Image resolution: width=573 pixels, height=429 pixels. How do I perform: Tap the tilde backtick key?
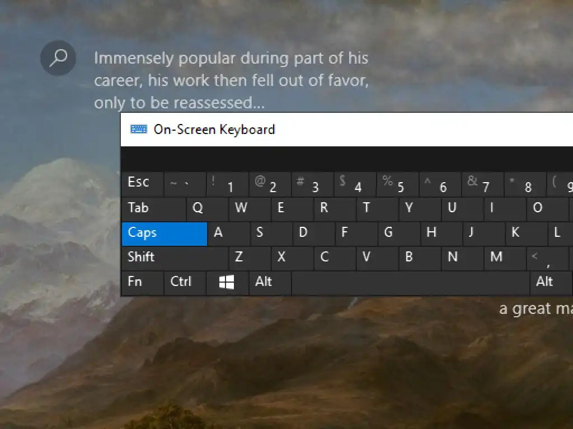[x=185, y=184]
